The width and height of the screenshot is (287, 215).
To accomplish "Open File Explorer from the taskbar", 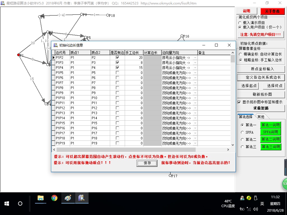I will click(x=40, y=198).
